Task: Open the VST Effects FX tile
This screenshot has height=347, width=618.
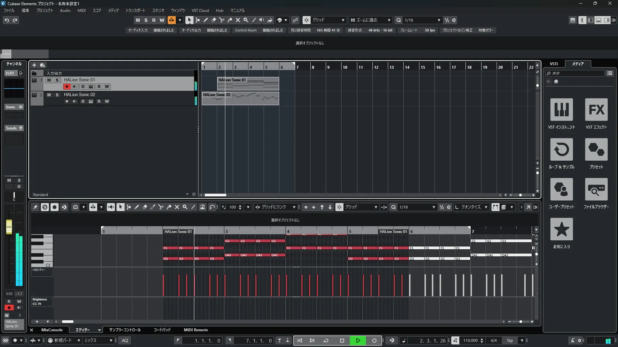Action: click(x=596, y=110)
